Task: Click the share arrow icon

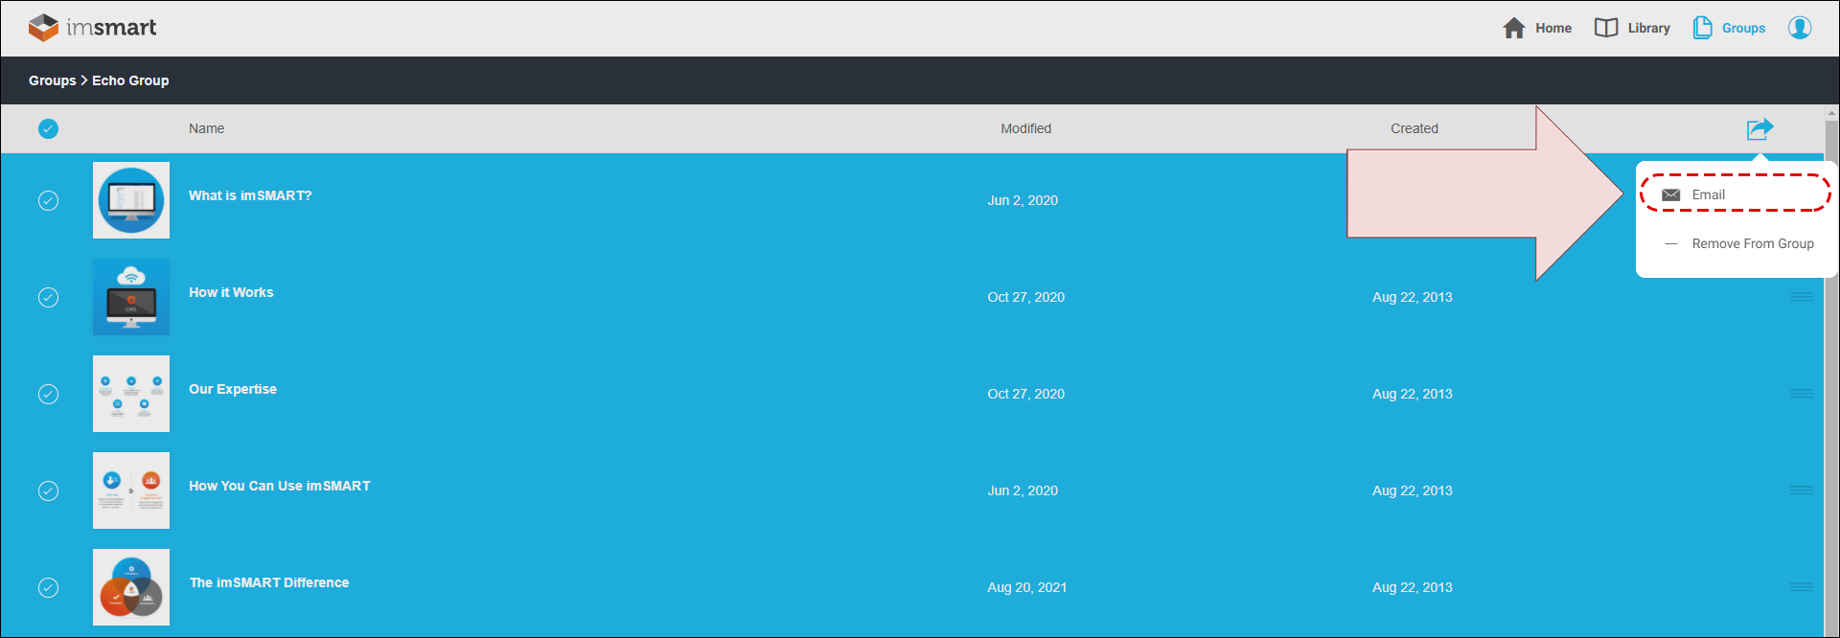Action: pos(1759,128)
